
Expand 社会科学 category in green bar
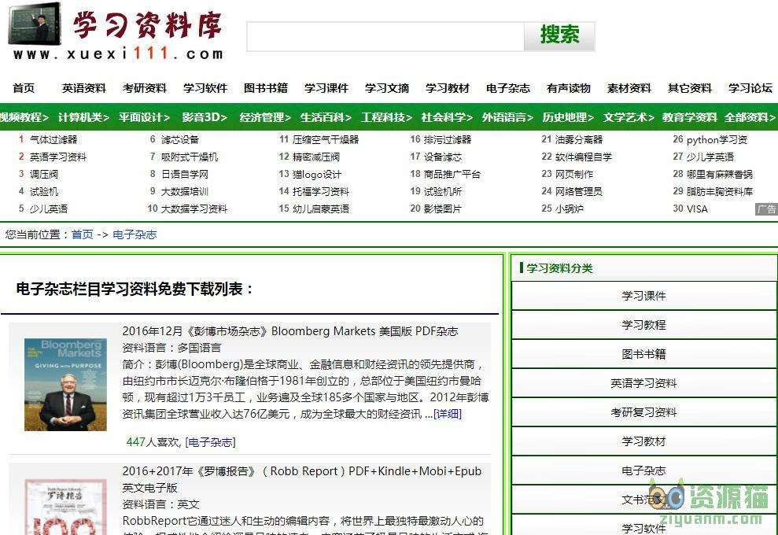tap(447, 117)
